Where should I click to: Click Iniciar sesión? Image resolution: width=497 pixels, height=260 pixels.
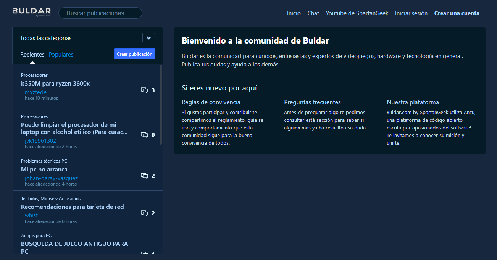coord(411,13)
